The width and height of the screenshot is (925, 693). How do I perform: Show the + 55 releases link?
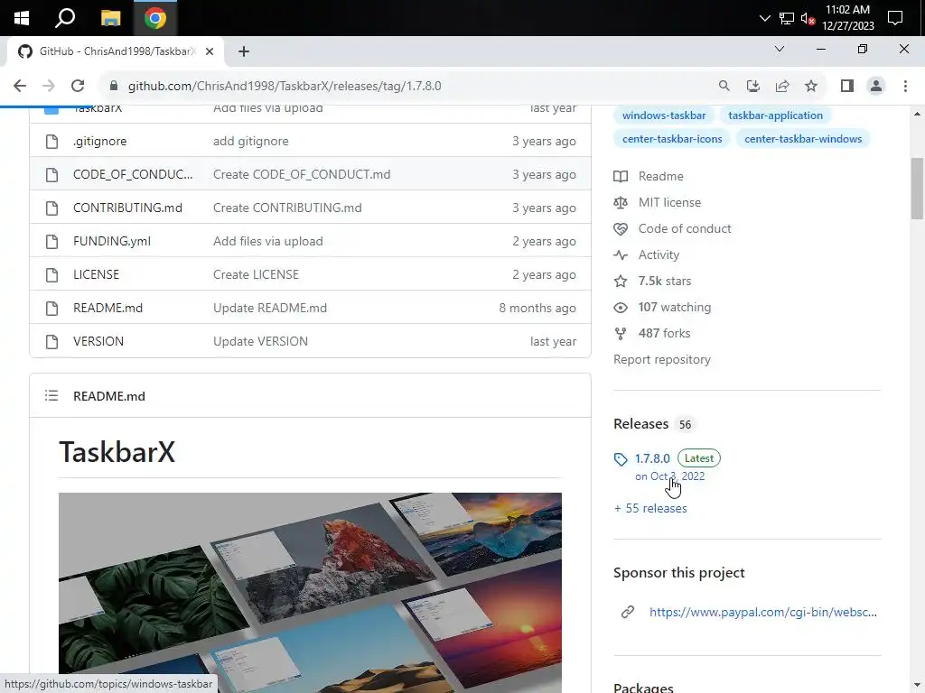point(650,508)
